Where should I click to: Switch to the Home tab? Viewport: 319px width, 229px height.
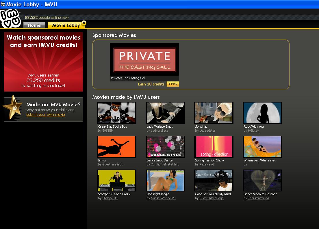34,25
